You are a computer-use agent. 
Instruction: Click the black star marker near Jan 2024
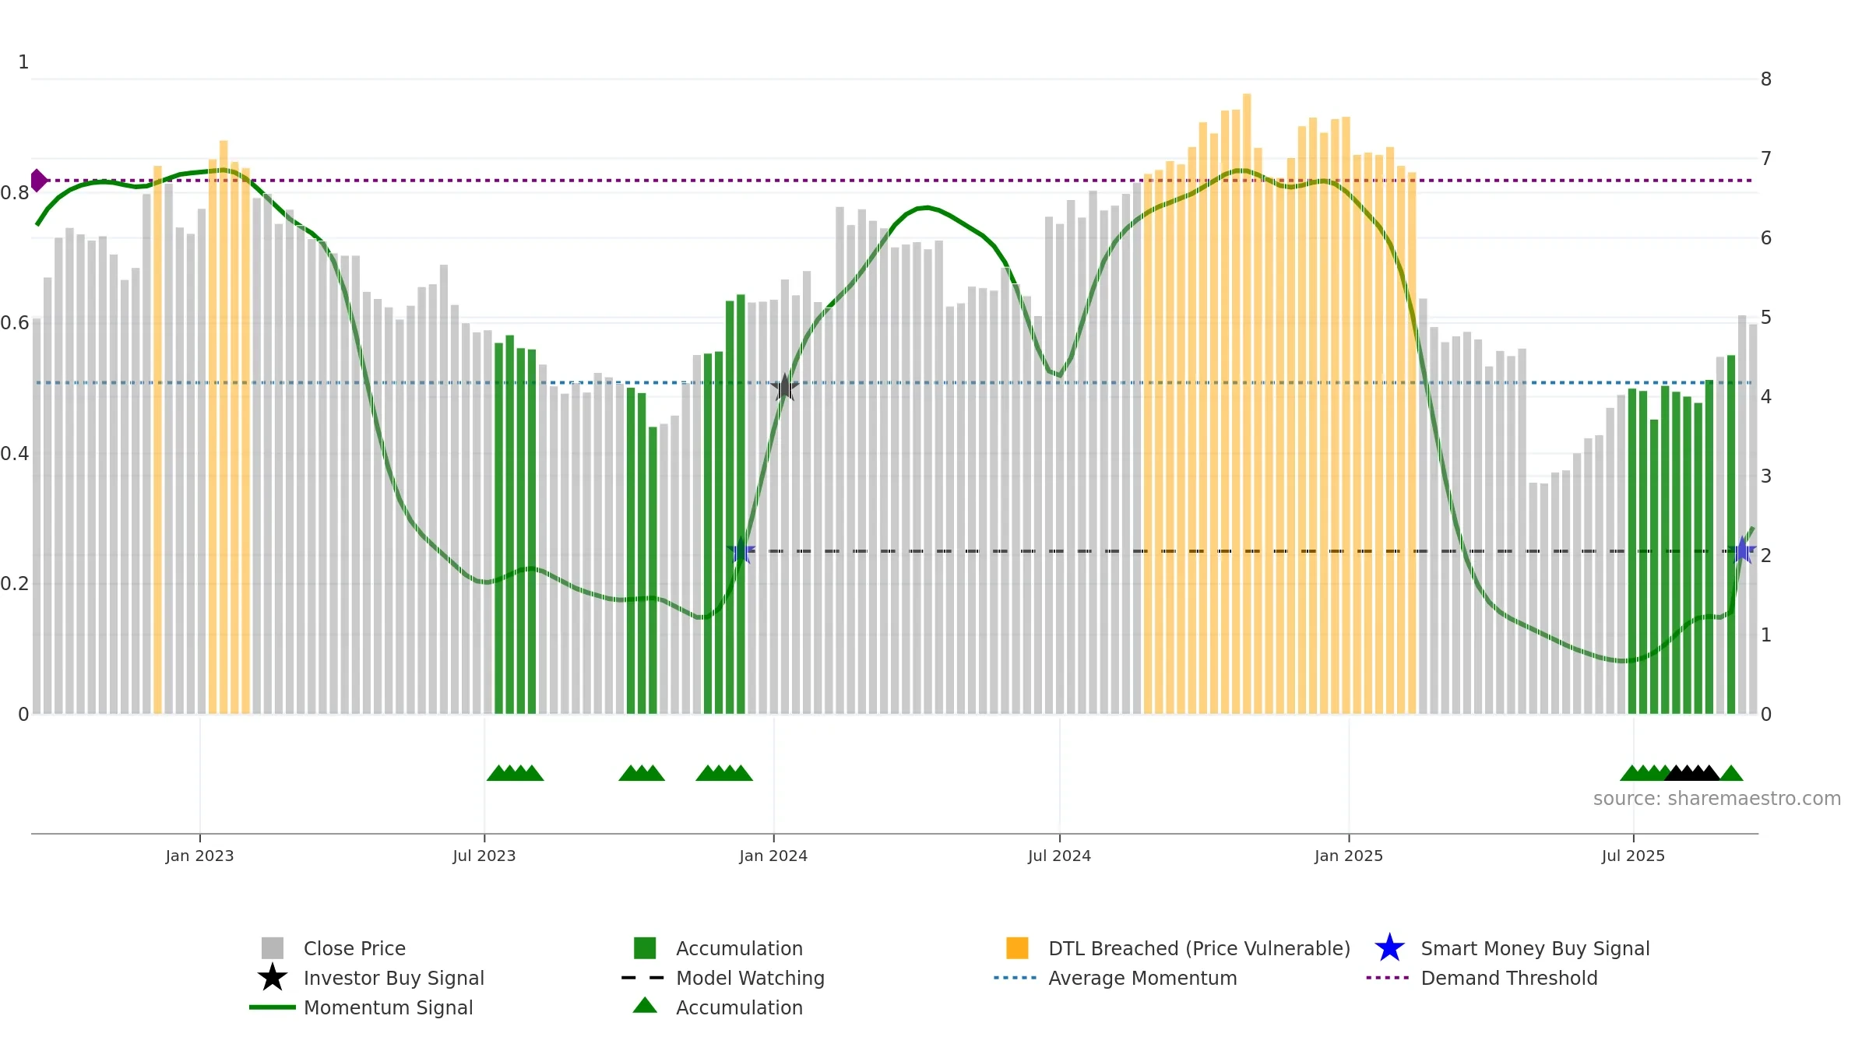coord(785,387)
